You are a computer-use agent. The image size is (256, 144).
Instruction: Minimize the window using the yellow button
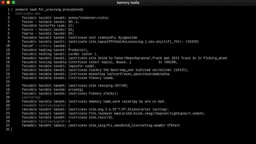point(8,2)
